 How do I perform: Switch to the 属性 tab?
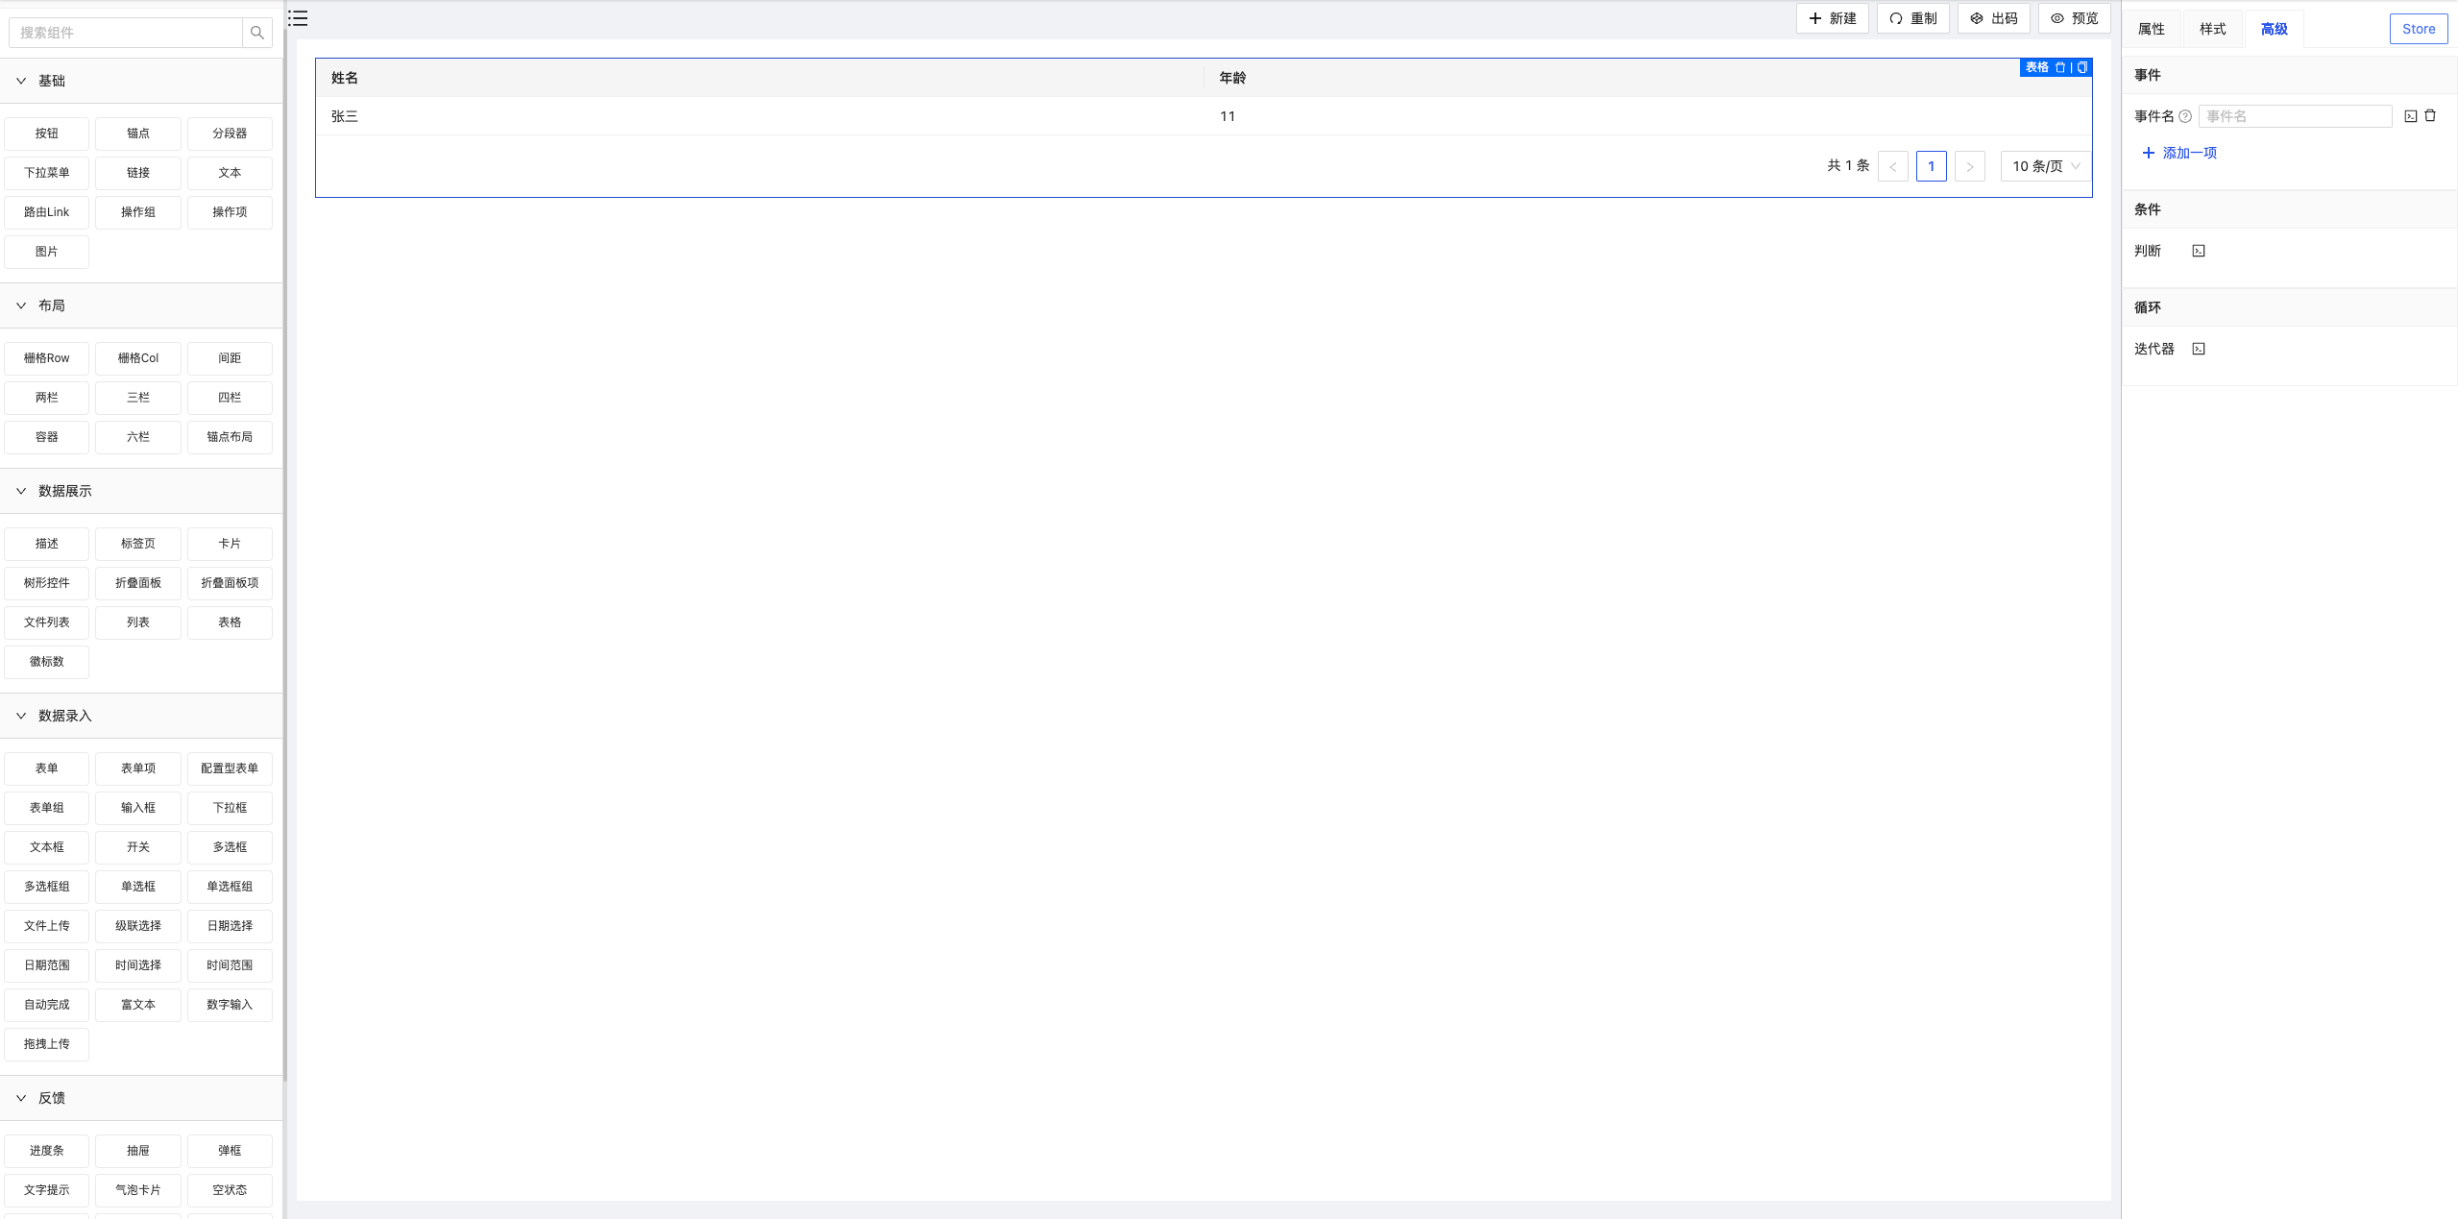tap(2151, 29)
